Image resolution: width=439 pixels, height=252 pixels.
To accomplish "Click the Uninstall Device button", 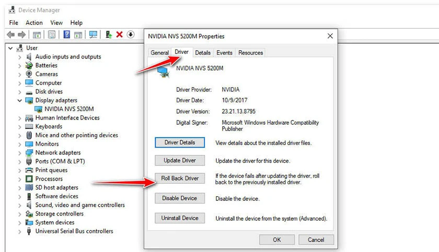I will (x=180, y=218).
